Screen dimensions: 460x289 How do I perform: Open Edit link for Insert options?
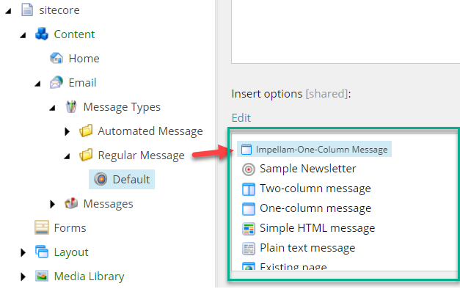click(x=241, y=117)
